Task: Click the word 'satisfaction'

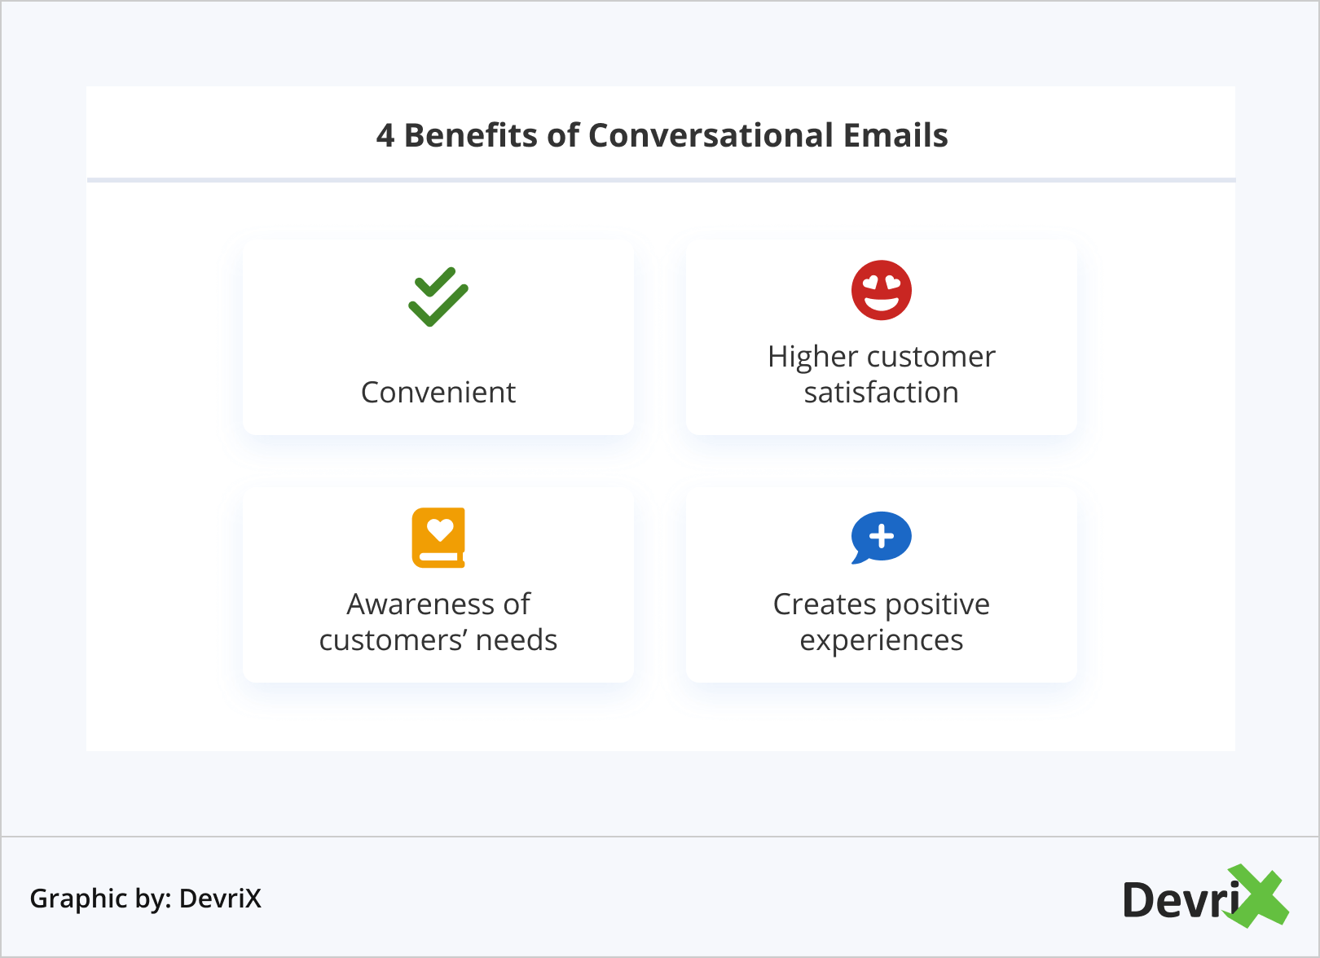Action: coord(881,393)
